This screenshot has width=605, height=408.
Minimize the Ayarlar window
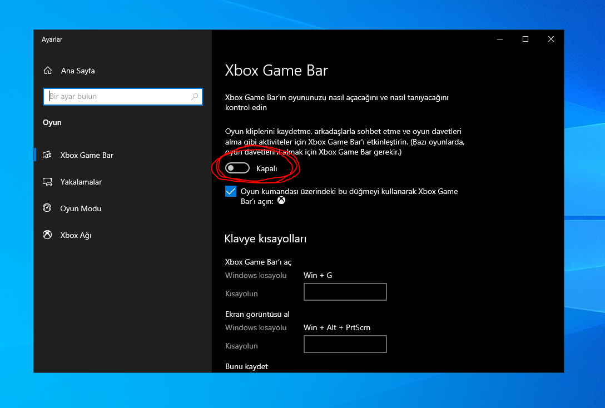tap(500, 39)
